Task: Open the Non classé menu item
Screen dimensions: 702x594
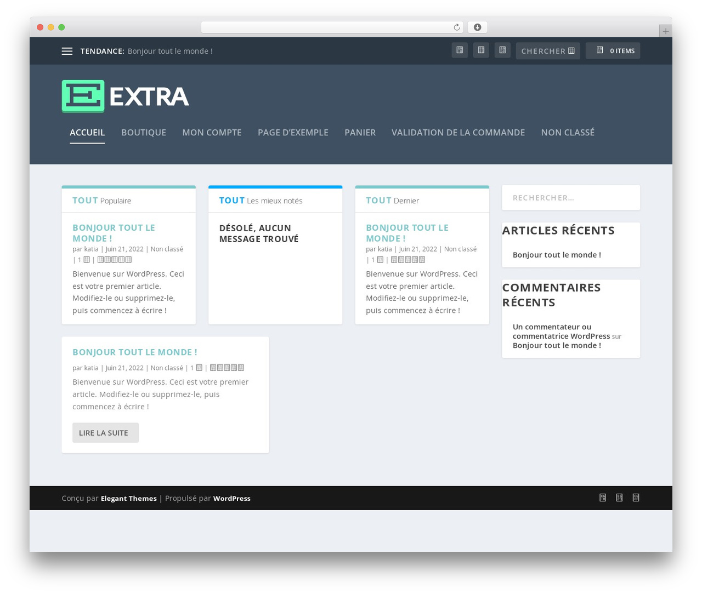Action: click(568, 133)
